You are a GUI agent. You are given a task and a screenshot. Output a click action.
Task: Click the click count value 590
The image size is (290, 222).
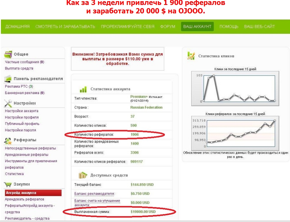tap(134, 125)
